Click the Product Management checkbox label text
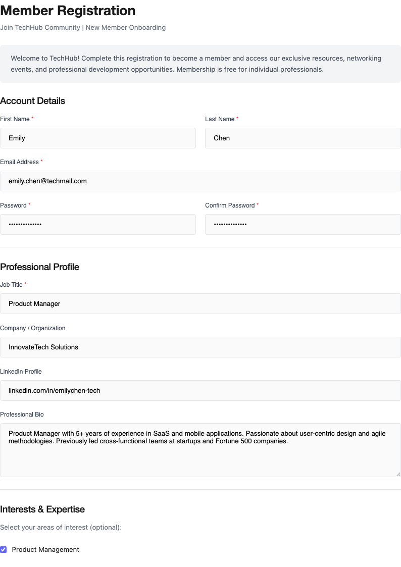401x567 pixels. click(x=44, y=549)
